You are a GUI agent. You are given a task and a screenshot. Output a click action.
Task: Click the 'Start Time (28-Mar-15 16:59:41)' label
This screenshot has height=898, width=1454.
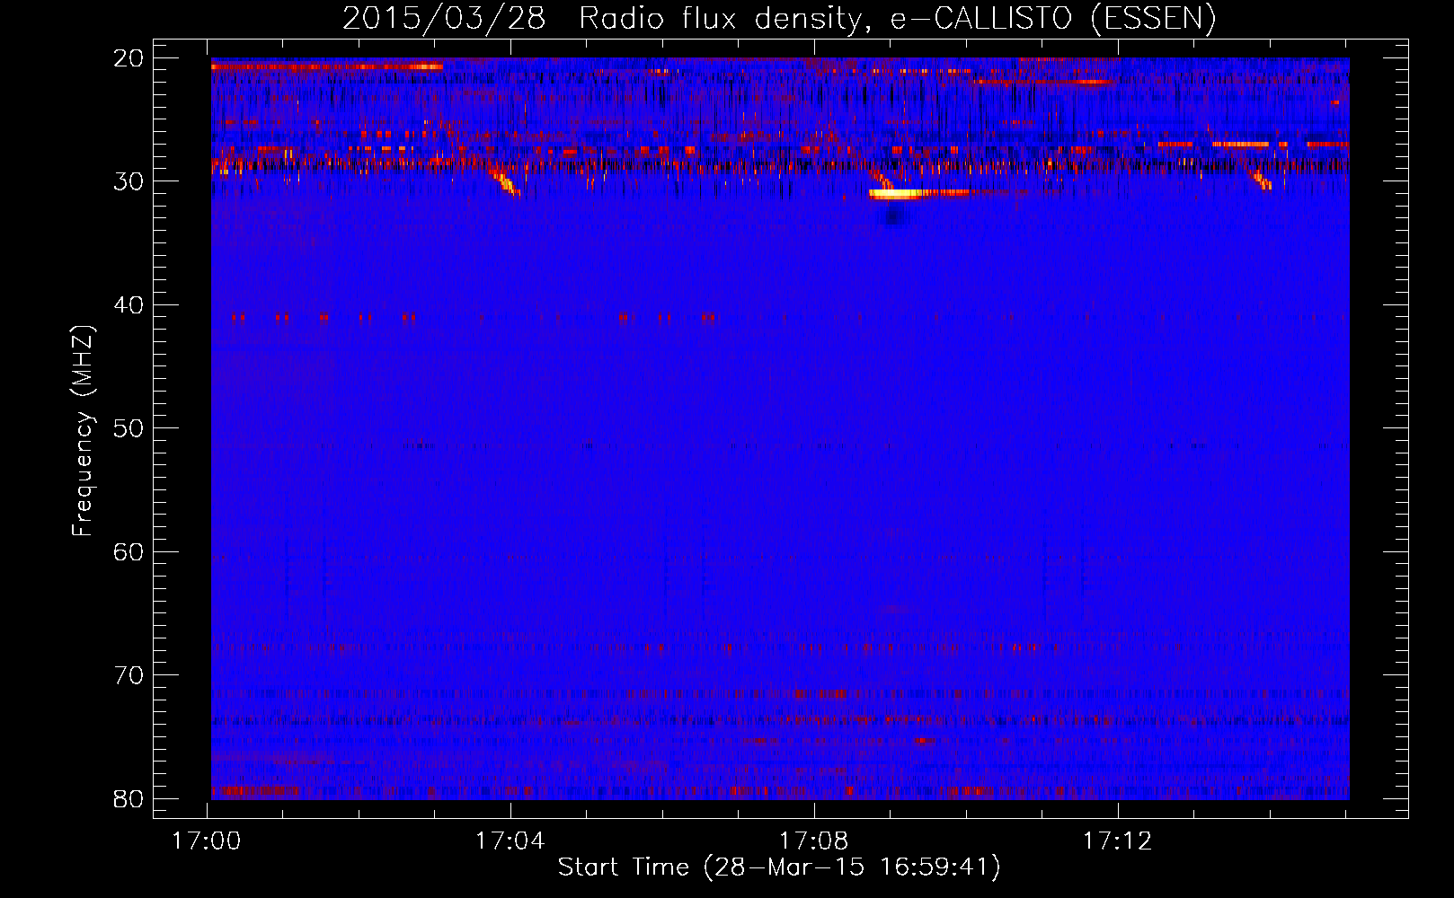pyautogui.click(x=779, y=867)
